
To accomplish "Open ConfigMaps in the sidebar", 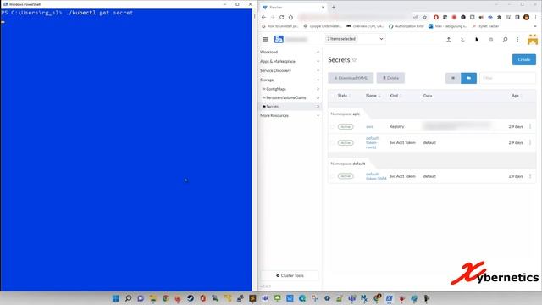I will (x=290, y=89).
